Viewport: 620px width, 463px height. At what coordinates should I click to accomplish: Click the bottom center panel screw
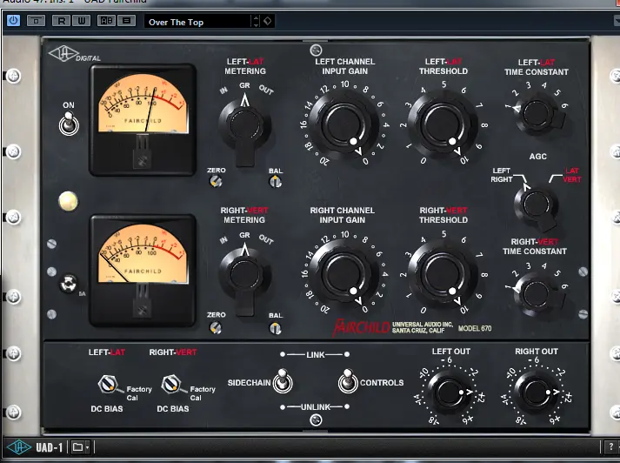(x=316, y=419)
